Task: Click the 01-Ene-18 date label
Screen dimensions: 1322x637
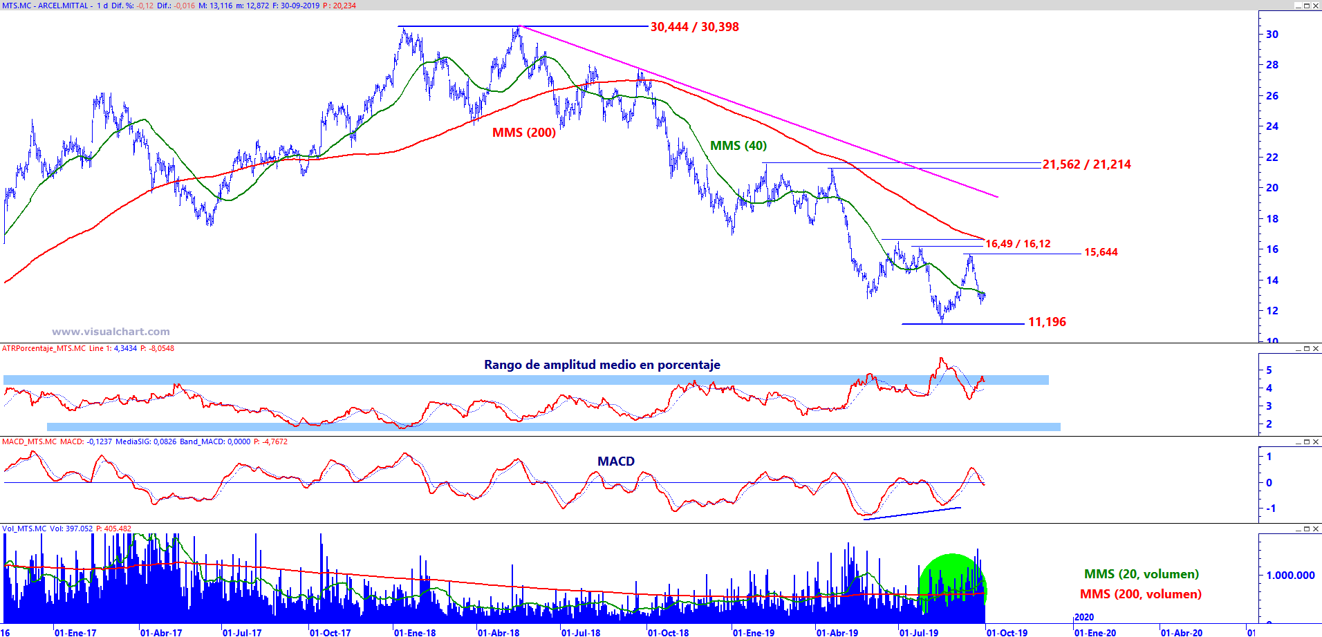Action: coord(415,632)
